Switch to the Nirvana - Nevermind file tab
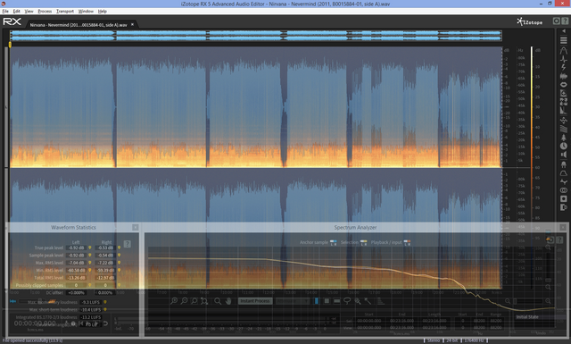The image size is (571, 344). 79,25
